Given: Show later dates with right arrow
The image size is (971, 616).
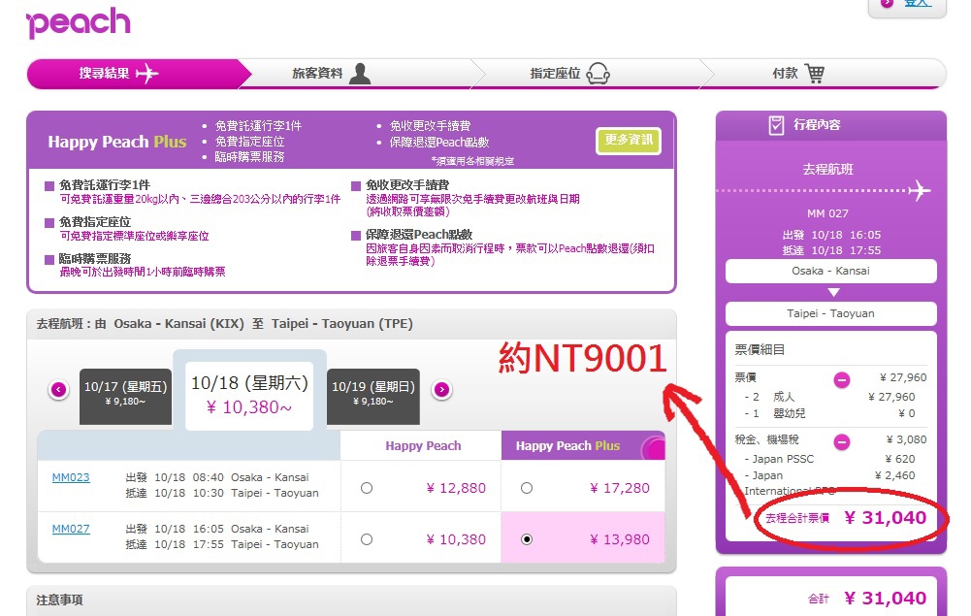Looking at the screenshot, I should [441, 389].
